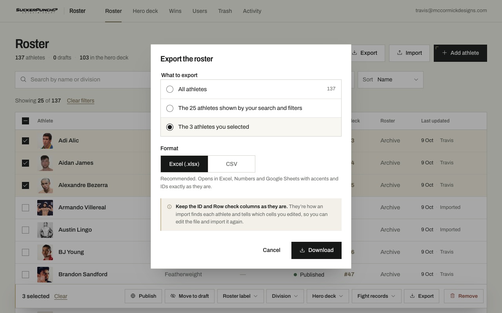Click the upload icon on Import
This screenshot has width=502, height=313.
click(400, 53)
